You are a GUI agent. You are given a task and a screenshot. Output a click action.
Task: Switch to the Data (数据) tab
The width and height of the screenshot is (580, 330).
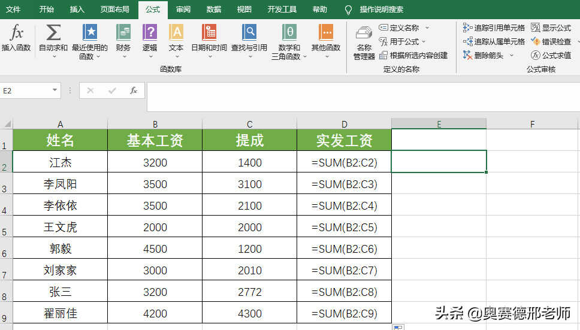tap(213, 10)
